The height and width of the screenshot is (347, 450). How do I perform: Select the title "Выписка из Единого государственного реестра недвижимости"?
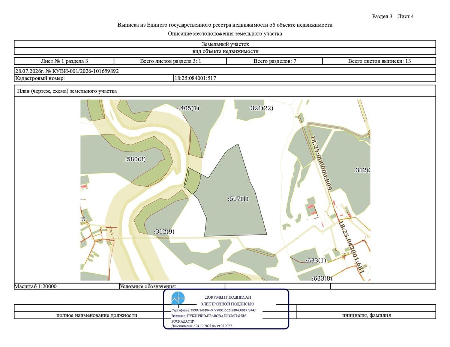point(225,25)
